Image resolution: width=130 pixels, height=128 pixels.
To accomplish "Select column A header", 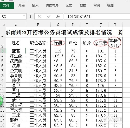I will [x=16, y=25].
